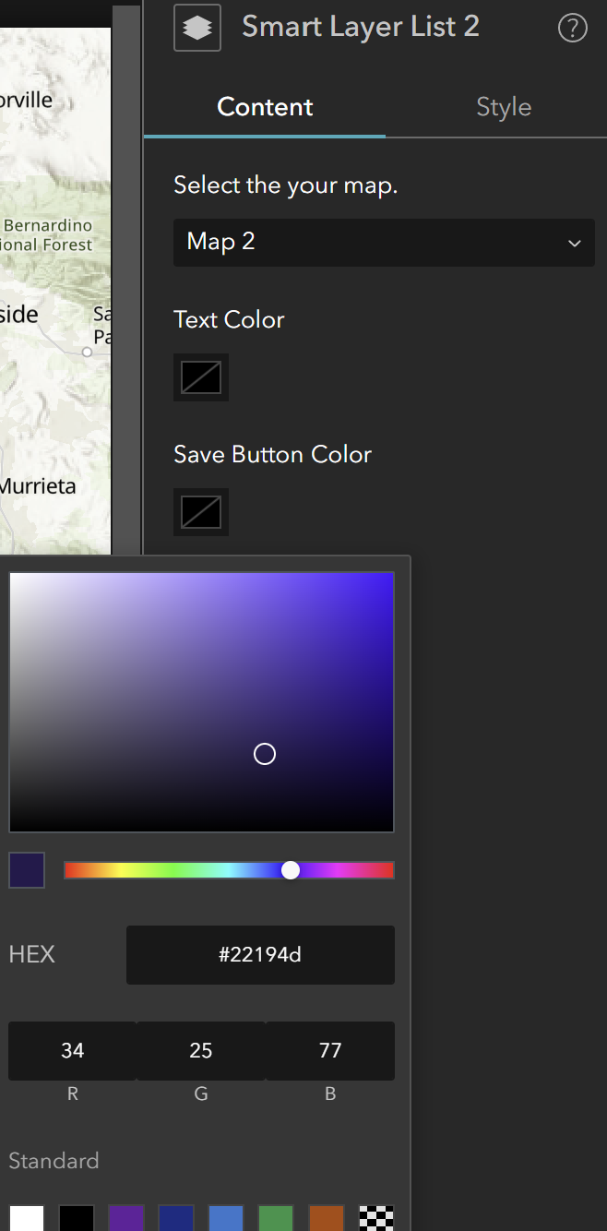This screenshot has width=607, height=1231.
Task: Click the G value field
Action: 201,1050
